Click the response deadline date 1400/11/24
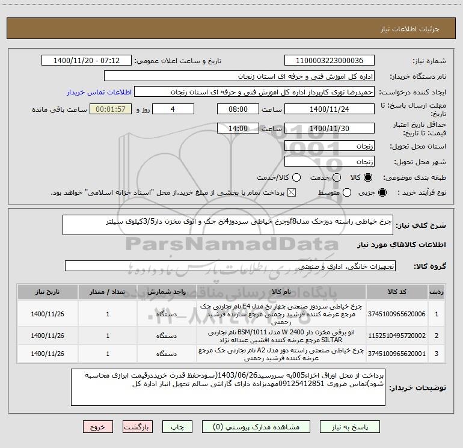463x448 pixels. pyautogui.click(x=330, y=109)
